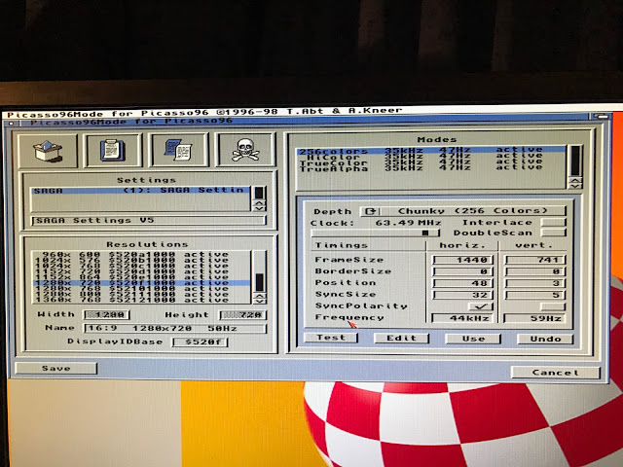The height and width of the screenshot is (467, 623).
Task: Select the 1360x 768 resolution row
Action: pos(141,300)
